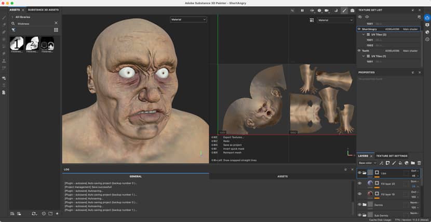Collapse UV Tiles (2) under ShortAngry

(x=363, y=34)
